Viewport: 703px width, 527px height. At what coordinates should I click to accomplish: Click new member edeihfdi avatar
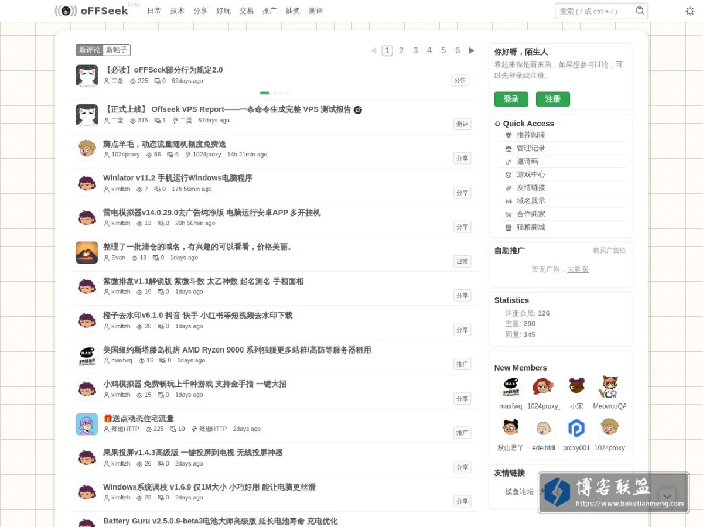tap(544, 429)
